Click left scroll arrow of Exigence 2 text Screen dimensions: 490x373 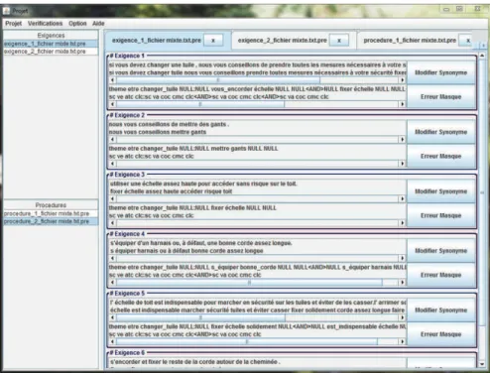(112, 140)
